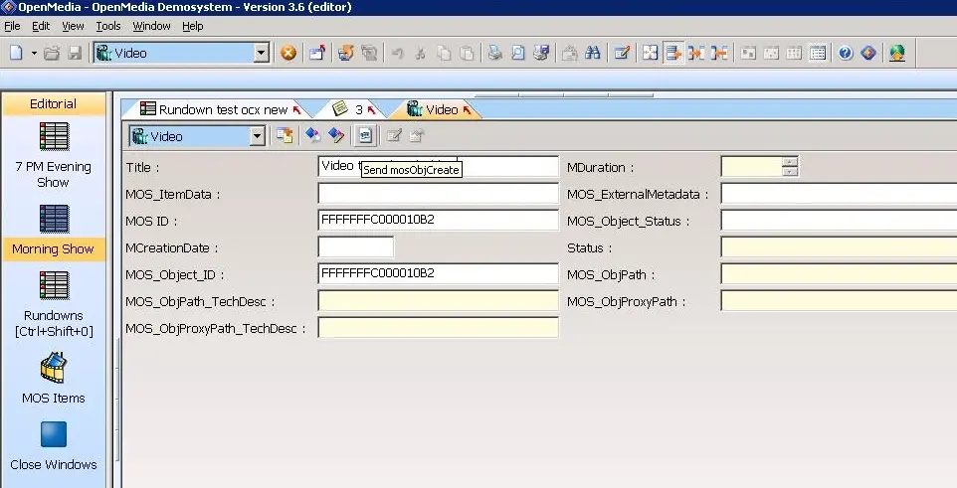Open MOS Items in the sidebar
The width and height of the screenshot is (957, 488).
53,379
